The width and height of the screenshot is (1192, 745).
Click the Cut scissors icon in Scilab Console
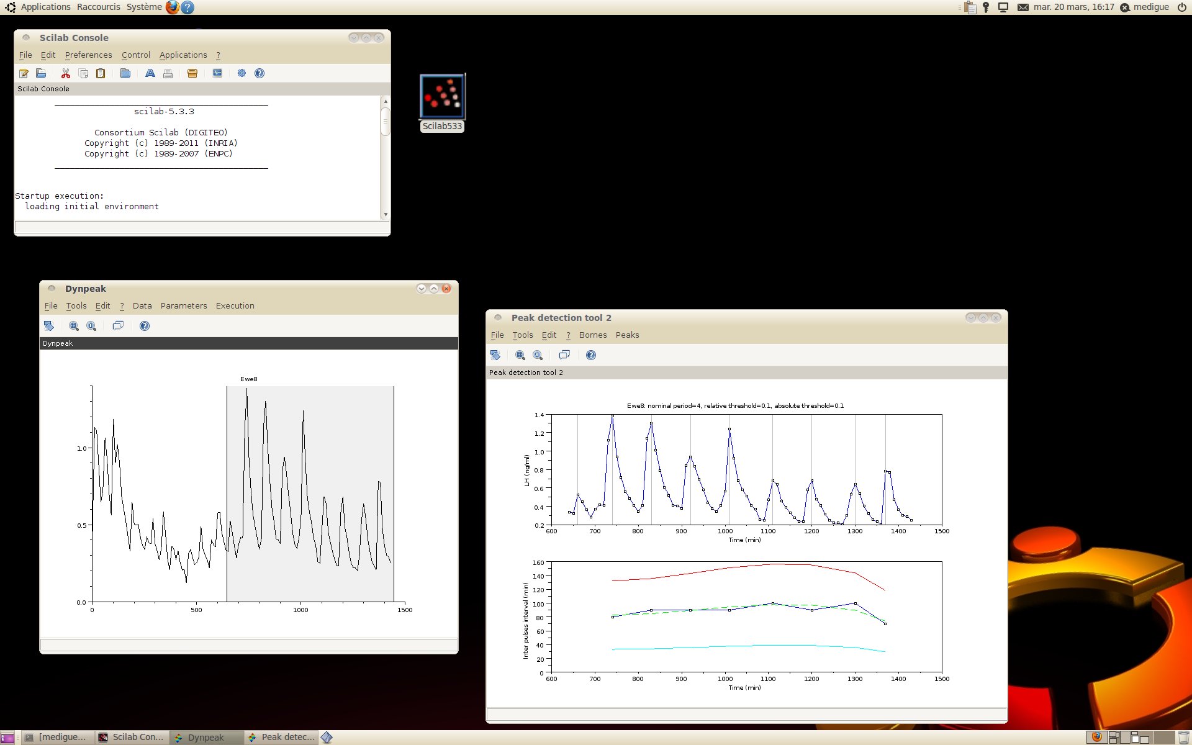66,73
